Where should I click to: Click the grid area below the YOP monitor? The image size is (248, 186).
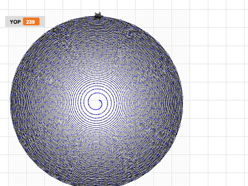point(17,36)
